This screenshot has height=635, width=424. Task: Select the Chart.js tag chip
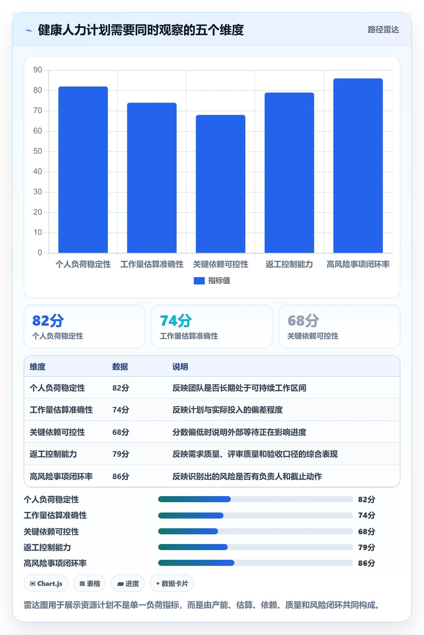(x=46, y=583)
